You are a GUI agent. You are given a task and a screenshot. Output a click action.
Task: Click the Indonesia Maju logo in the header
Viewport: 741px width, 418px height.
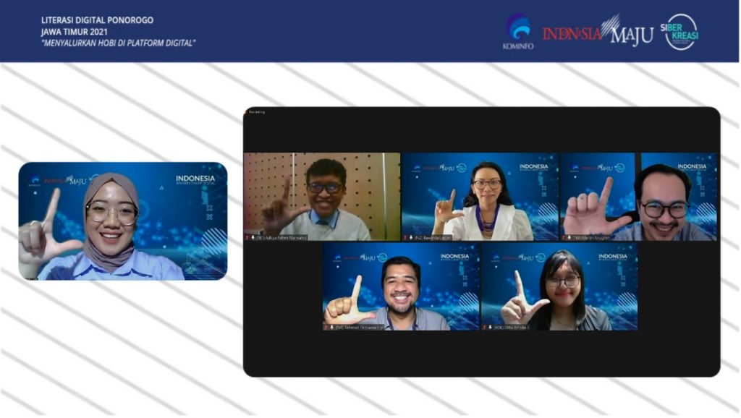coord(598,33)
